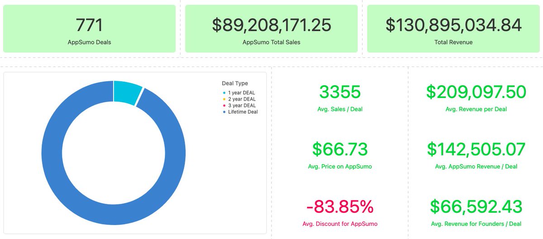Image resolution: width=543 pixels, height=239 pixels.
Task: Select the Total Revenue label
Action: click(x=453, y=42)
